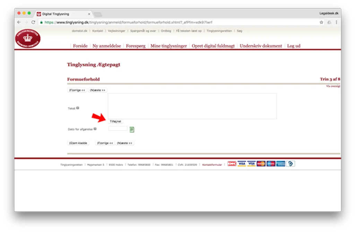Click bottom (N)æste >> button

point(124,143)
